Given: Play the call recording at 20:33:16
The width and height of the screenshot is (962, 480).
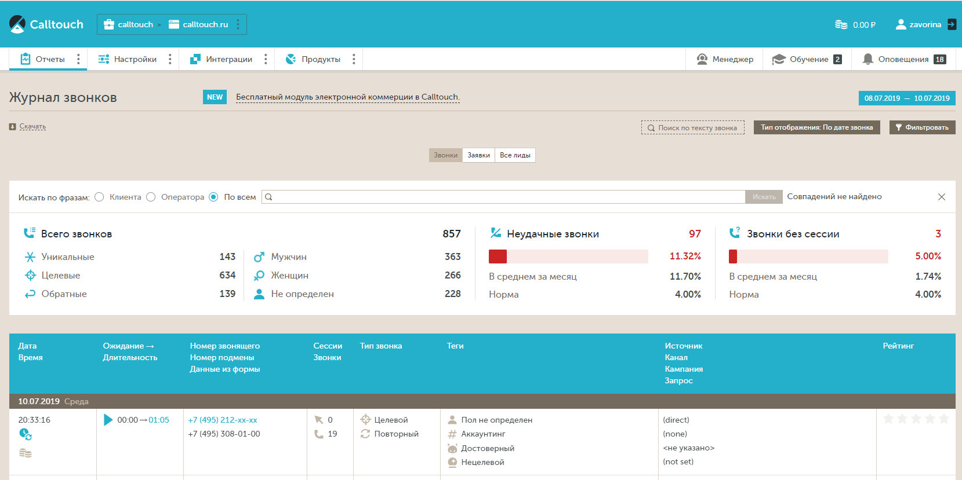Looking at the screenshot, I should [x=108, y=420].
